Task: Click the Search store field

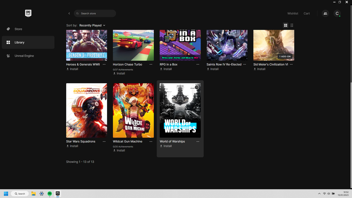Action: [95, 13]
